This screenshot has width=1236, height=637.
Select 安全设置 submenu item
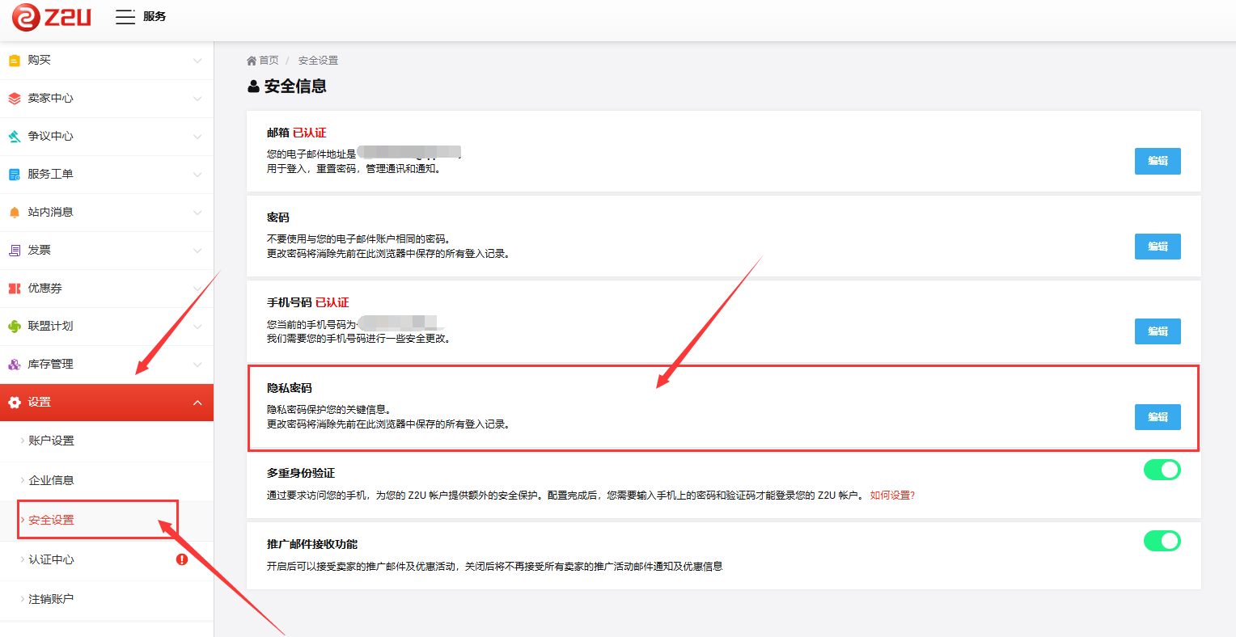point(107,520)
